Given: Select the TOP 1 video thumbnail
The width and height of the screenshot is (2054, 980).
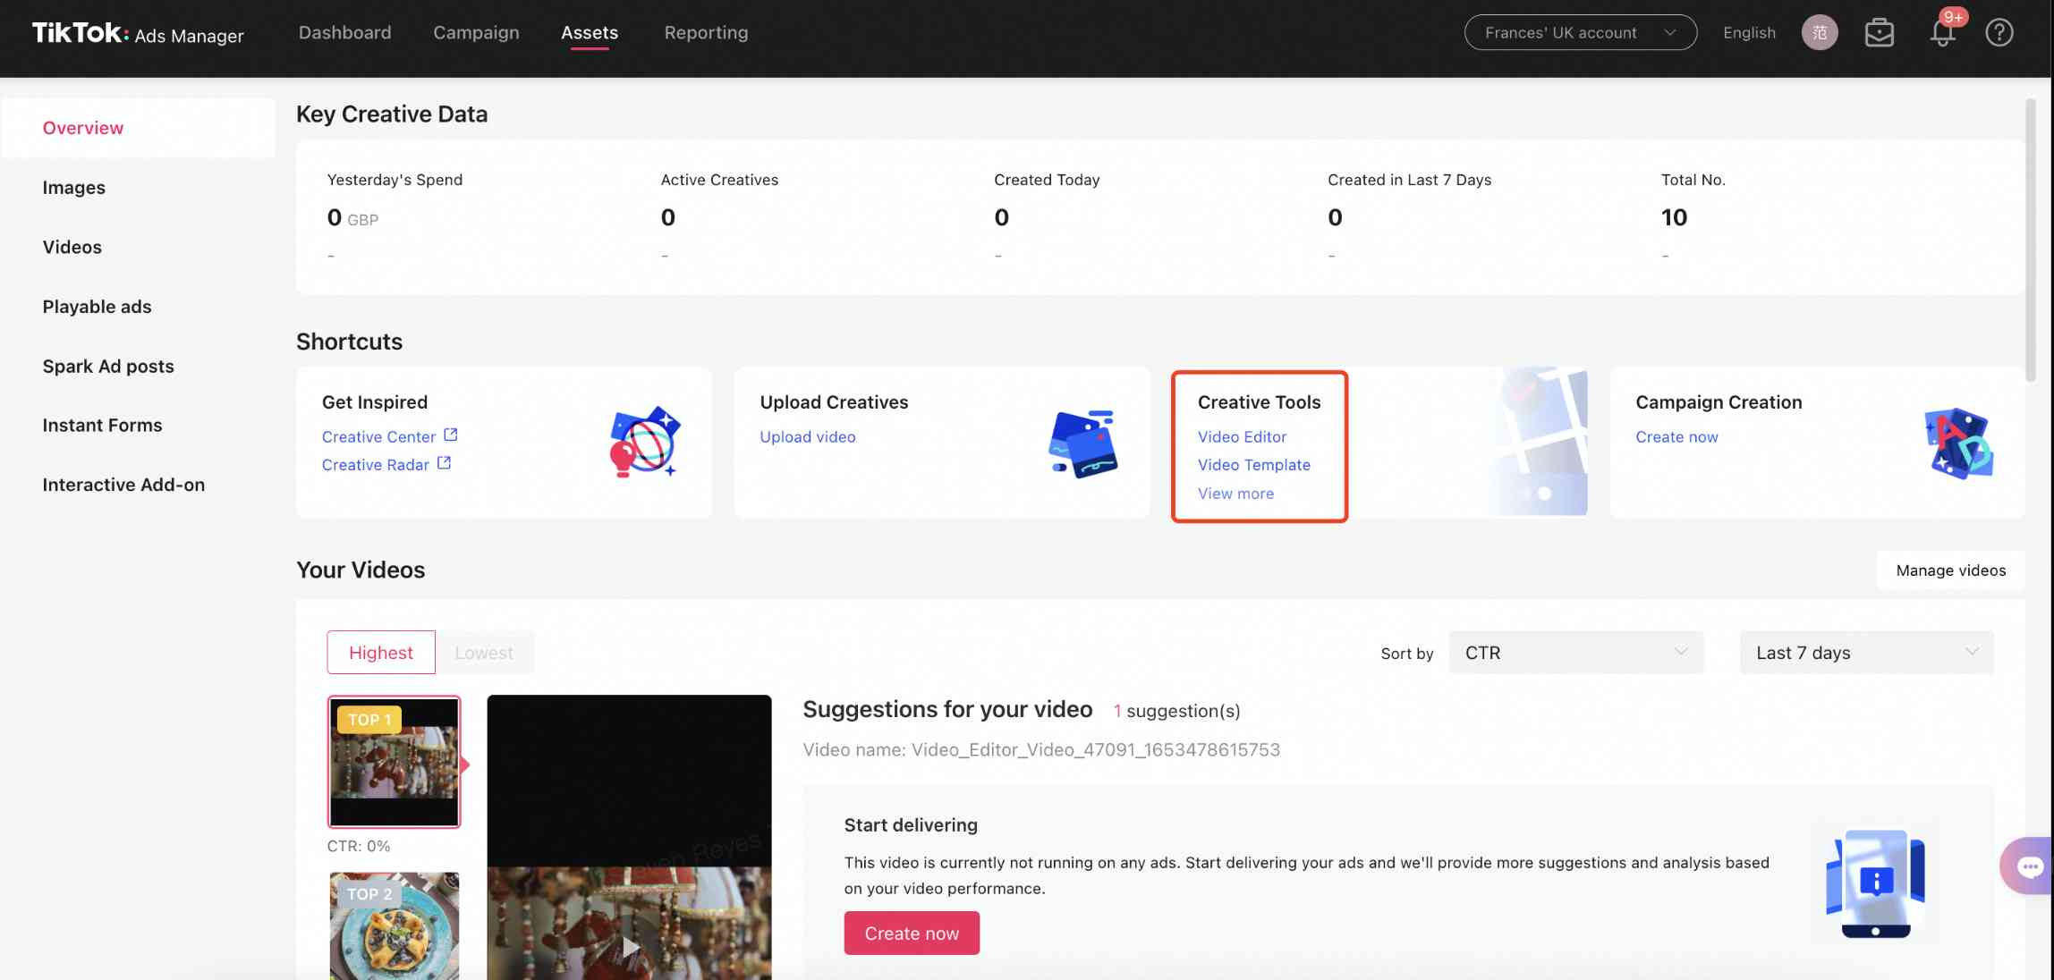Looking at the screenshot, I should pos(394,762).
